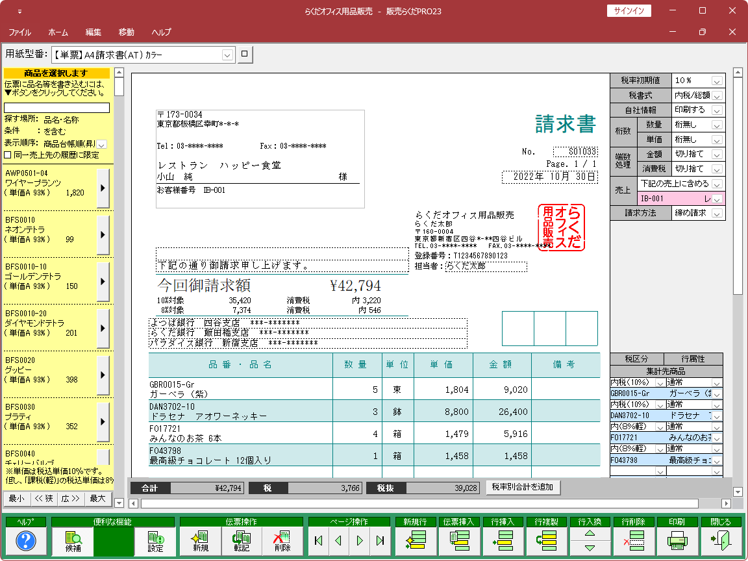
Task: Click the 伝票挿入 slip insert icon
Action: point(459,540)
